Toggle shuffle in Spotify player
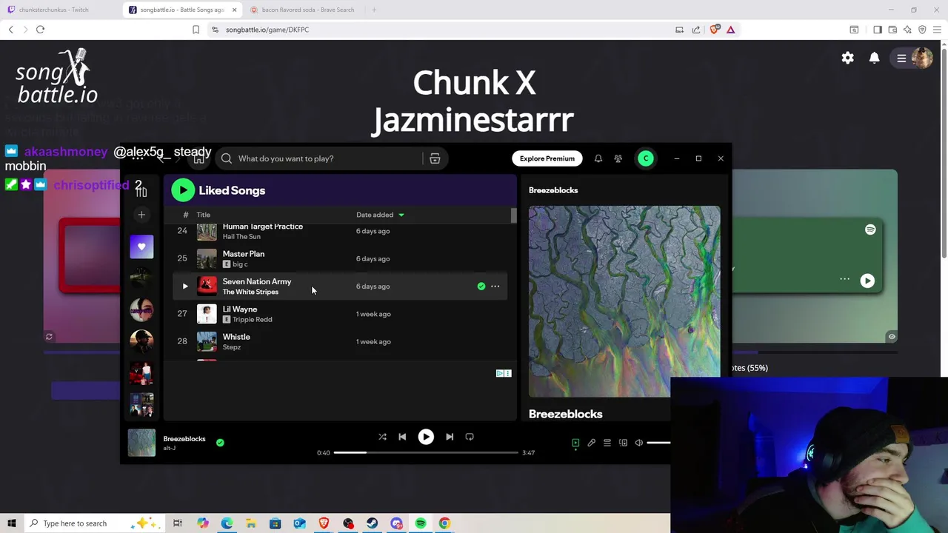The image size is (948, 533). point(382,437)
